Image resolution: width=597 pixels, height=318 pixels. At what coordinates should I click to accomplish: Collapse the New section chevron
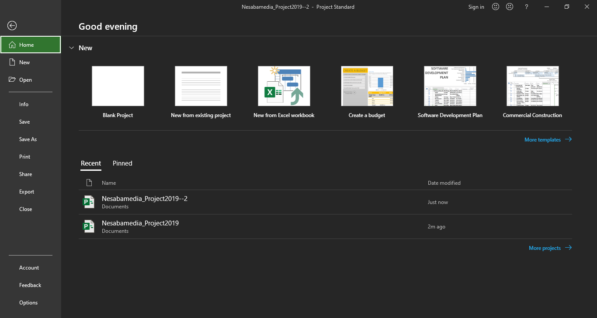pos(72,48)
